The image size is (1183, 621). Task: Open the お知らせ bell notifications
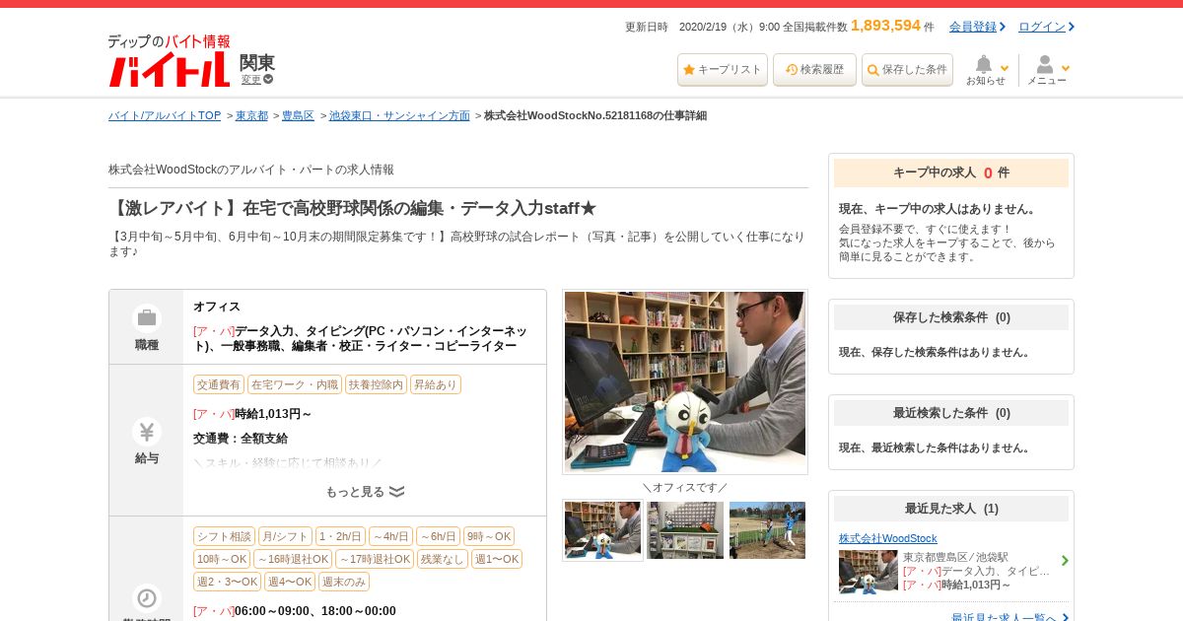[987, 70]
